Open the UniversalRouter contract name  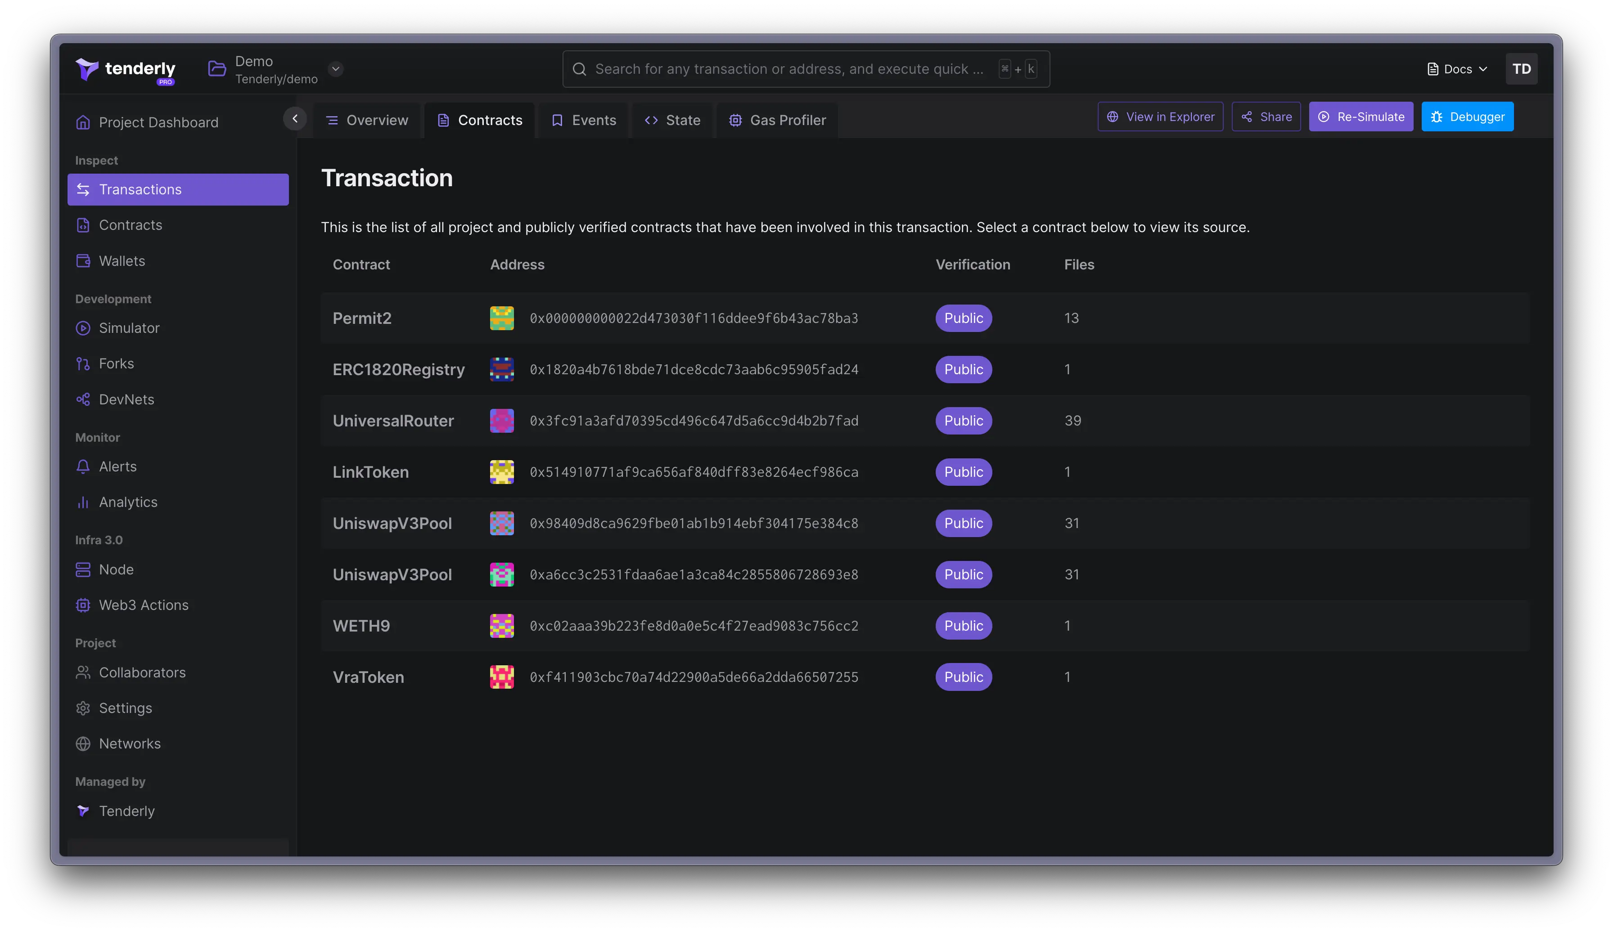pos(393,421)
